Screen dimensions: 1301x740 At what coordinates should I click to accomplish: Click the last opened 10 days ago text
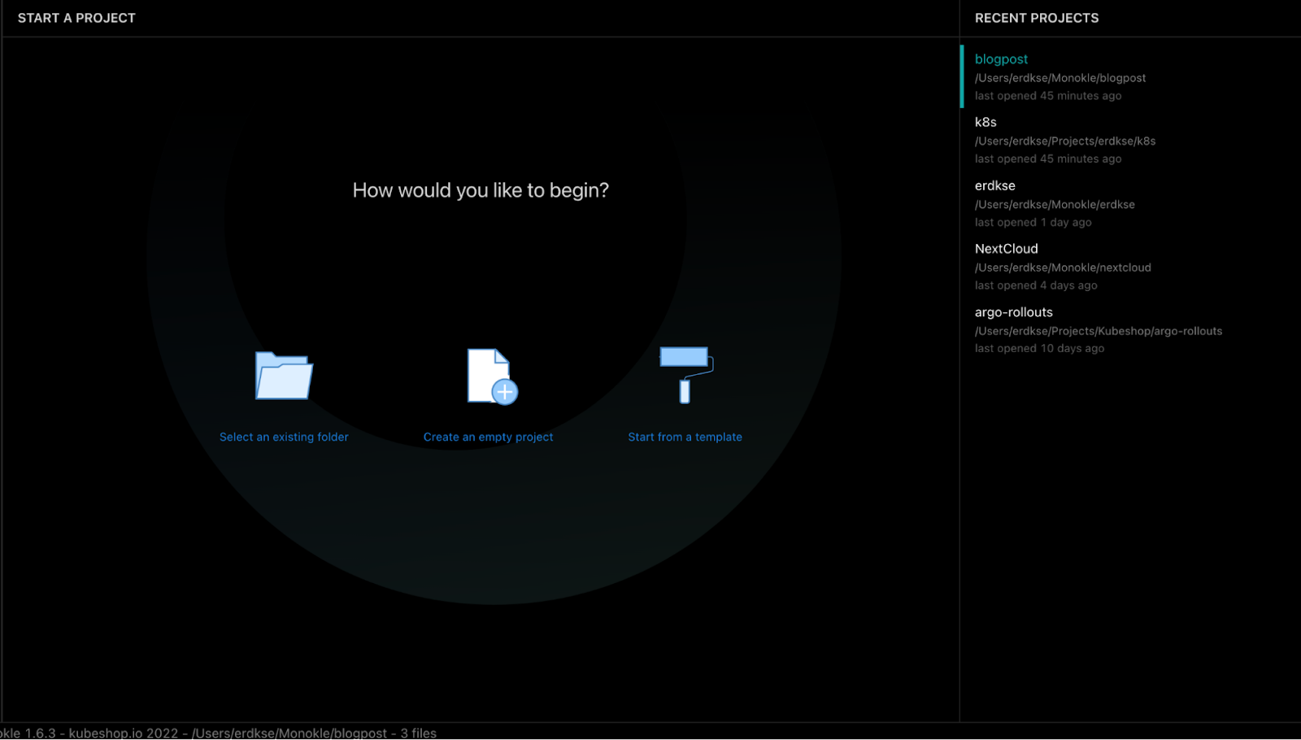click(1039, 348)
